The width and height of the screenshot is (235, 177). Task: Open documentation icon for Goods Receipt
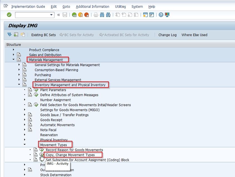pyautogui.click(x=30, y=120)
